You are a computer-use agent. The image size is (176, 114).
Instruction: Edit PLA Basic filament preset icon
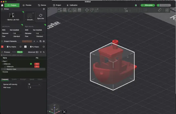pos(44,47)
